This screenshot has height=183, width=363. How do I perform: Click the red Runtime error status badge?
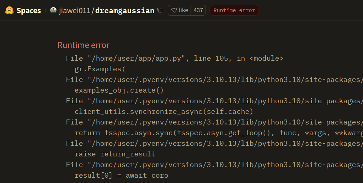234,10
